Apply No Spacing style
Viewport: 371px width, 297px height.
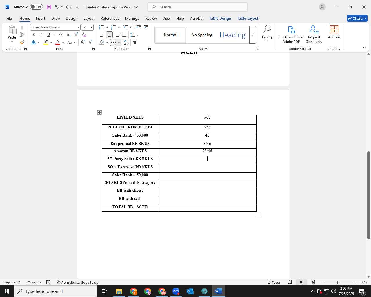pyautogui.click(x=202, y=35)
